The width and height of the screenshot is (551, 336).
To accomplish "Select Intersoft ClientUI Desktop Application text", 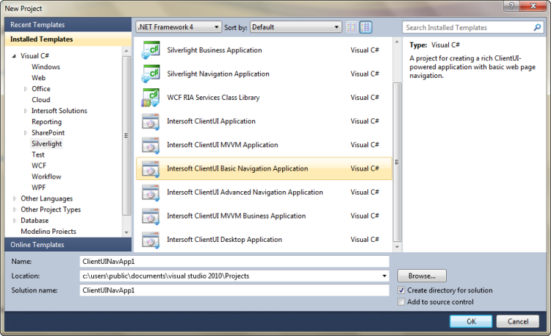I will (224, 240).
